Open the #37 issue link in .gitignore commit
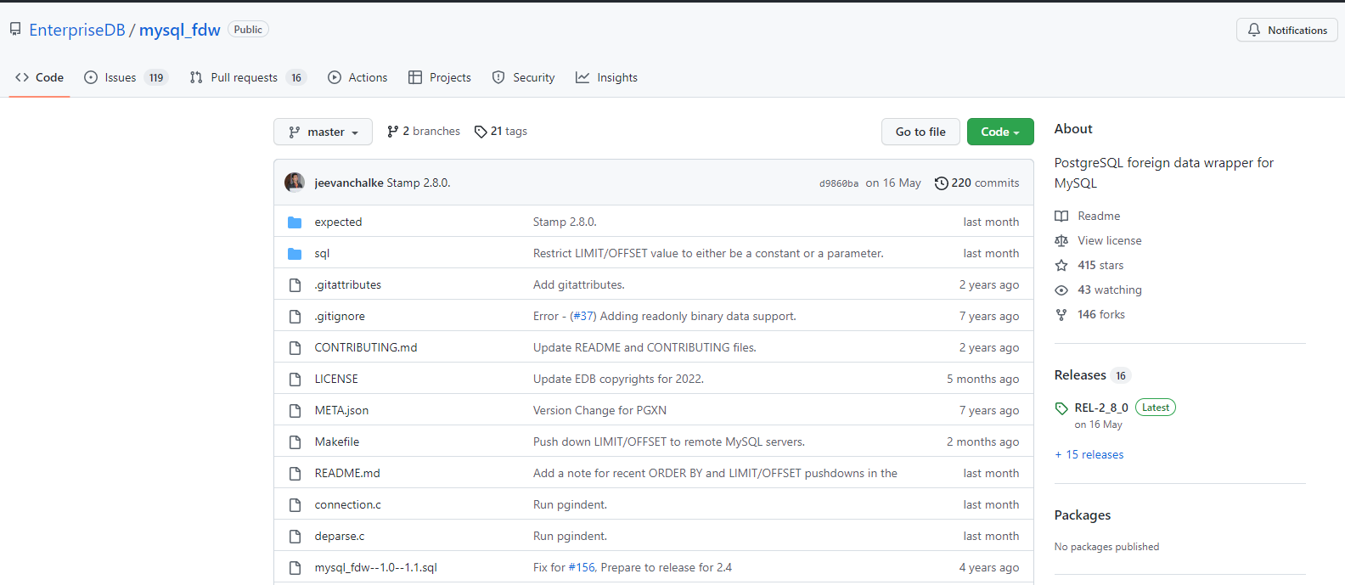The height and width of the screenshot is (585, 1345). point(582,317)
